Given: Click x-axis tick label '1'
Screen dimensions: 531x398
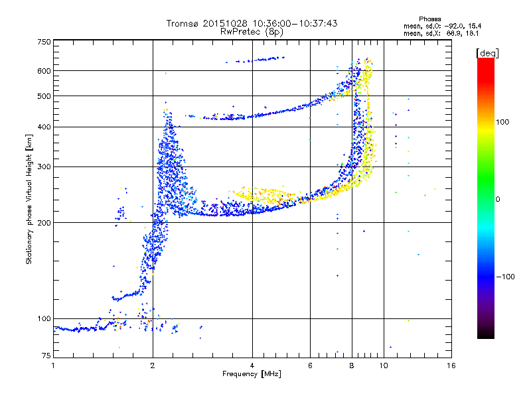Looking at the screenshot, I should tap(53, 365).
